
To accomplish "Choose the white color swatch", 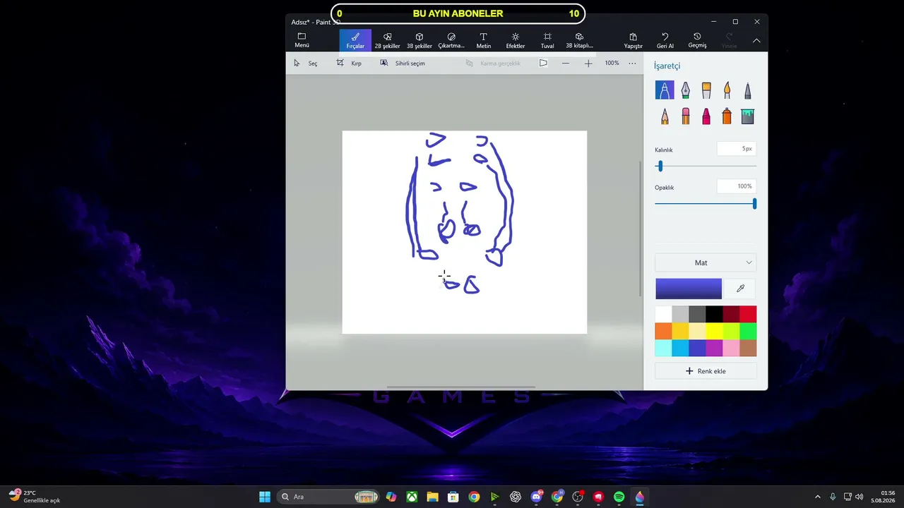I will click(663, 314).
